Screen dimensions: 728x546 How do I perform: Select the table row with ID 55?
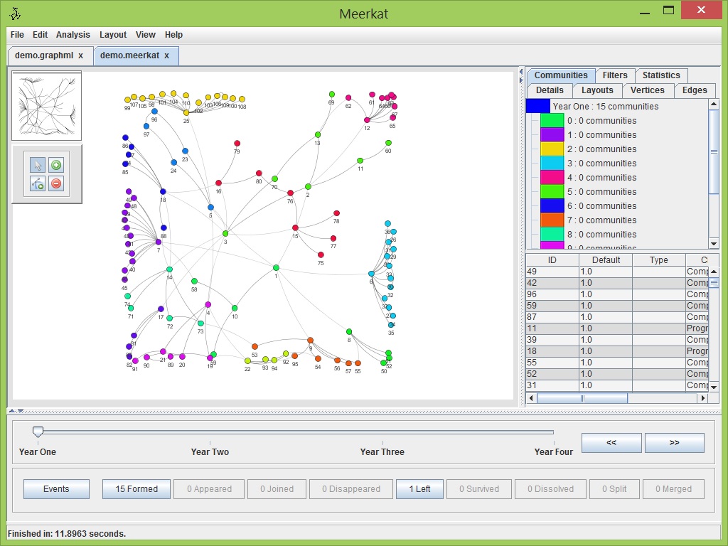(618, 363)
